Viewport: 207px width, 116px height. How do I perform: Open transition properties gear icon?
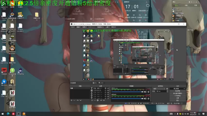(x=167, y=89)
